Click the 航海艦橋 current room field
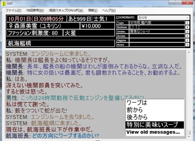Screen dimensions: 195x141 pyautogui.click(x=61, y=43)
